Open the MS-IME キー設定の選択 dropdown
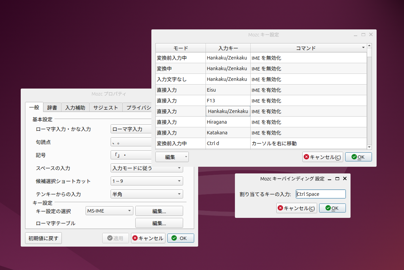This screenshot has height=270, width=404. 109,211
